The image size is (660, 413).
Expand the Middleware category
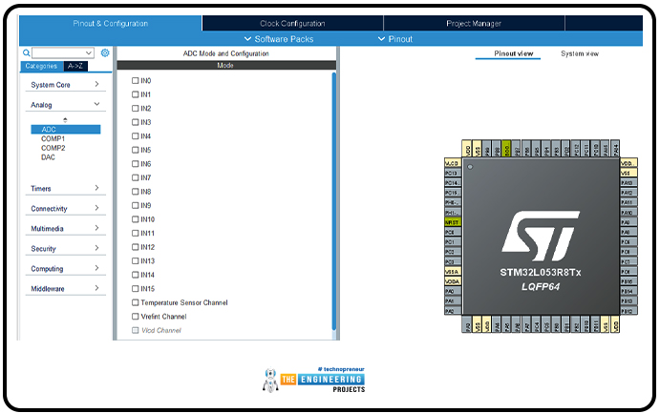pyautogui.click(x=65, y=289)
